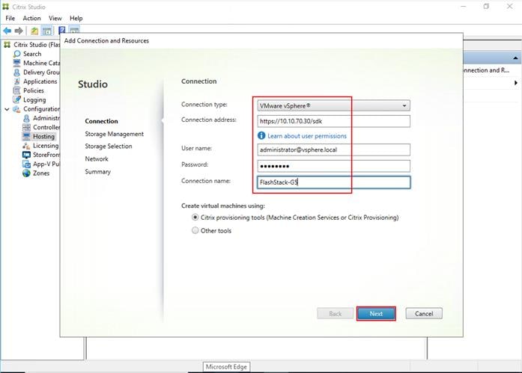This screenshot has width=522, height=373.
Task: Click the Citrix Studio title bar icon
Action: (6, 7)
